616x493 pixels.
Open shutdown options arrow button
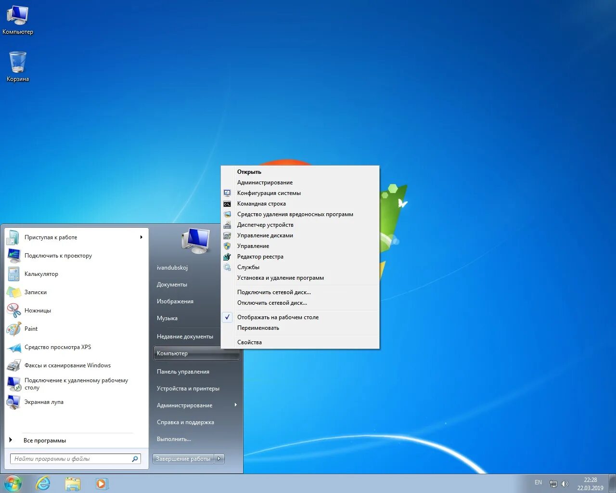219,459
